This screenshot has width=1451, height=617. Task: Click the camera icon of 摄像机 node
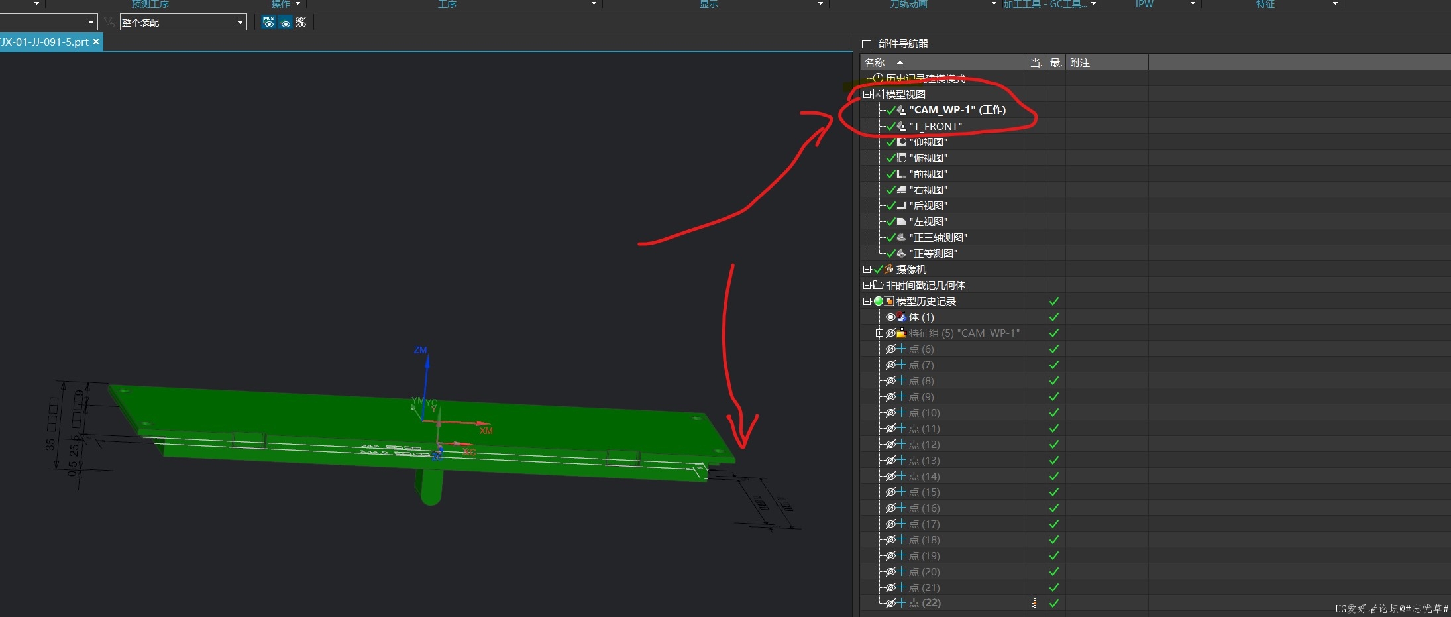(x=889, y=269)
